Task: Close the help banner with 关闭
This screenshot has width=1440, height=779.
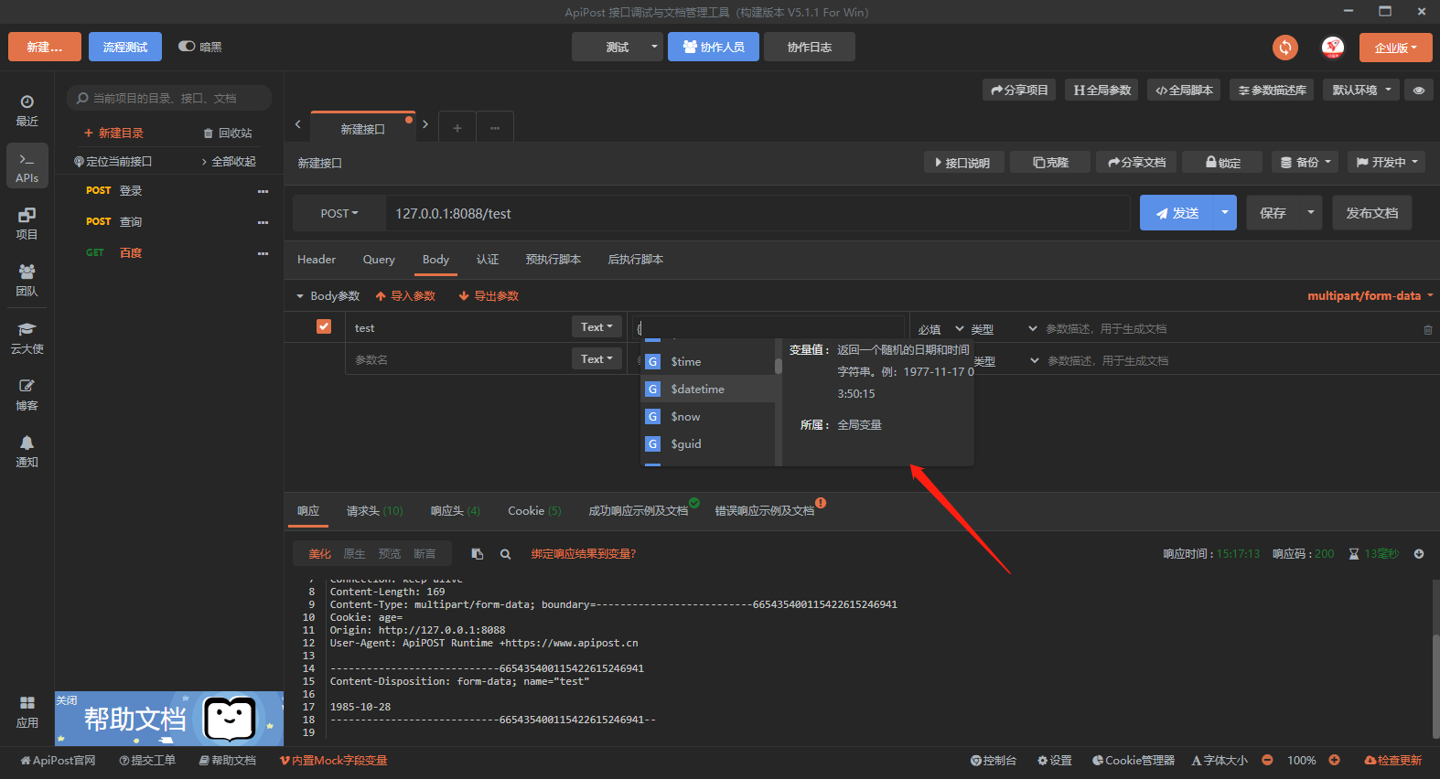Action: pyautogui.click(x=67, y=700)
